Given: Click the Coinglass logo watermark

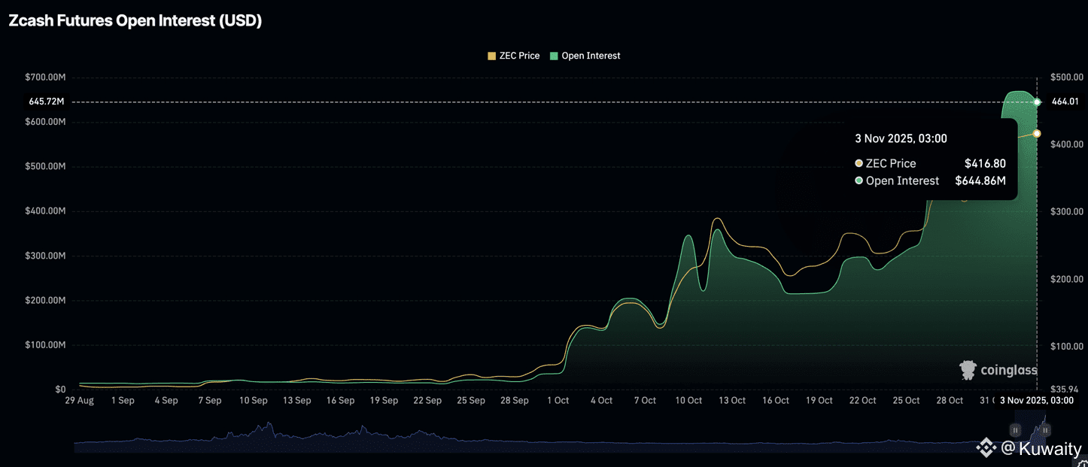Looking at the screenshot, I should (998, 370).
